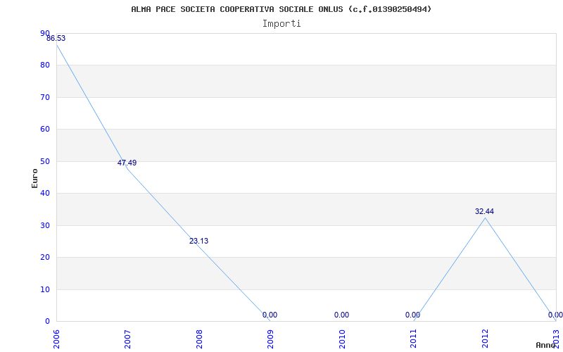
Task: Click the Anno x-axis title
Action: tap(546, 345)
